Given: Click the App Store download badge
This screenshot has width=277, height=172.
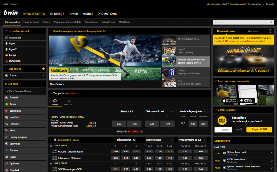Looking at the screenshot, I should tap(229, 100).
